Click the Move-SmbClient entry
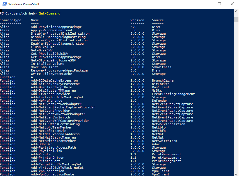The height and width of the screenshot is (176, 239). point(45,67)
